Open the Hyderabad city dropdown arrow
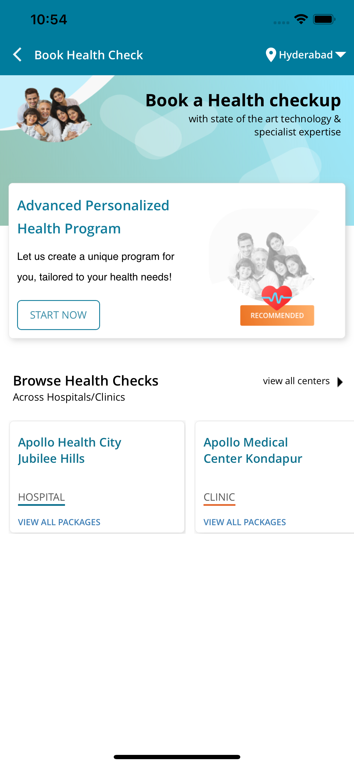This screenshot has width=354, height=766. click(x=340, y=55)
